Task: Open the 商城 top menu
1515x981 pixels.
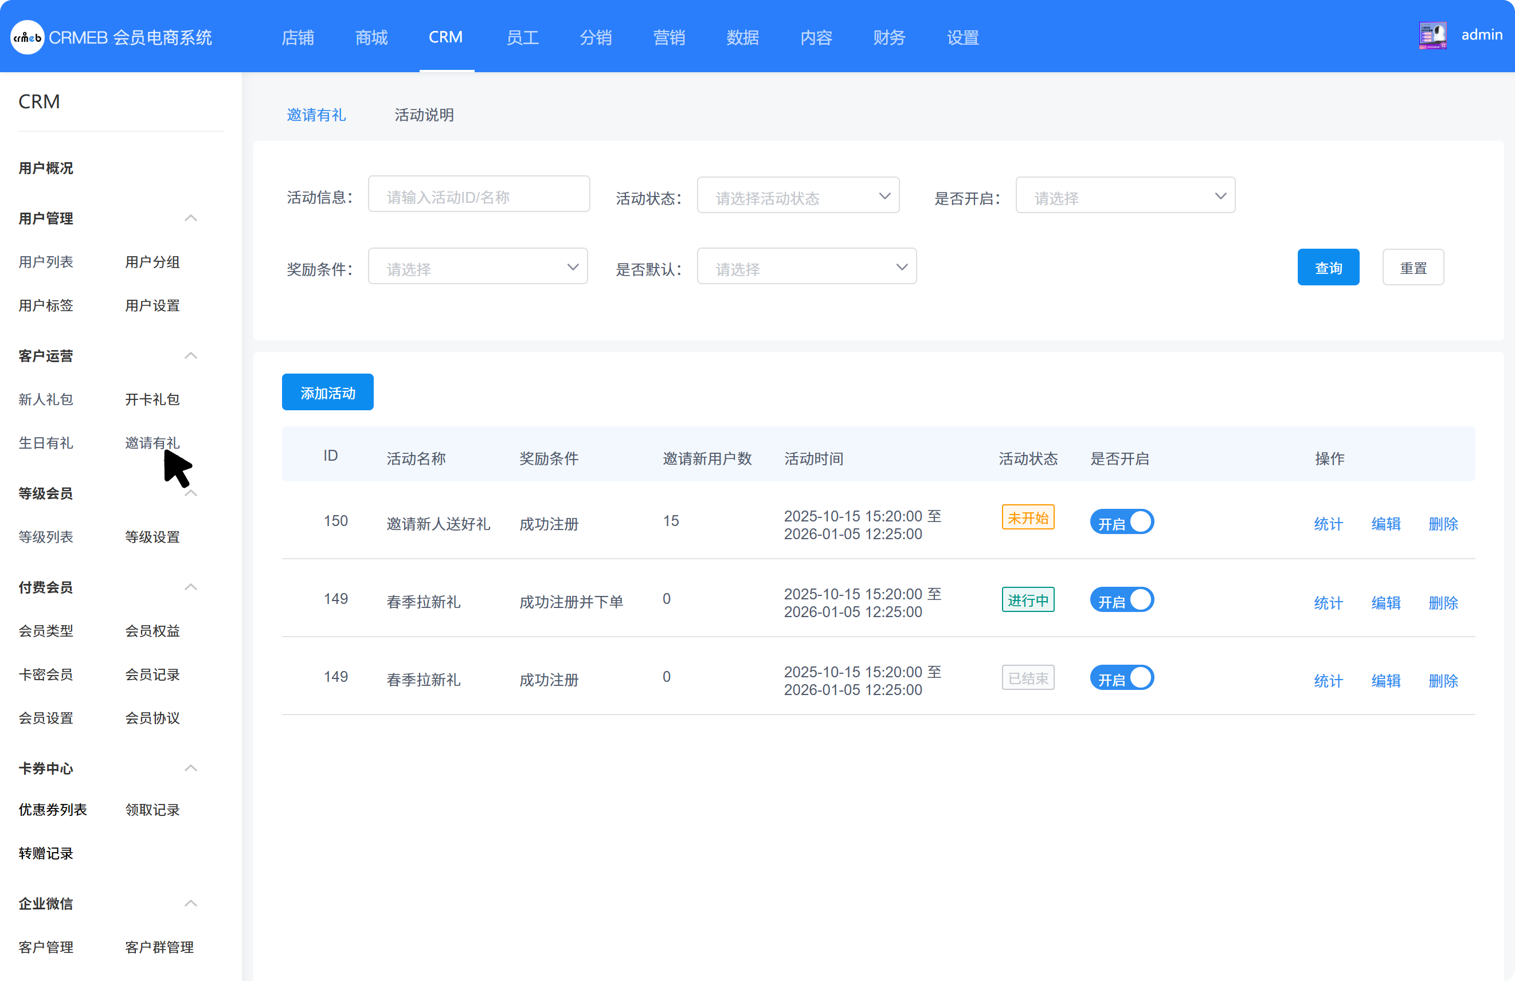Action: pyautogui.click(x=371, y=38)
